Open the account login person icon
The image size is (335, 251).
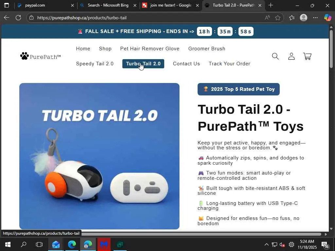[x=291, y=56]
